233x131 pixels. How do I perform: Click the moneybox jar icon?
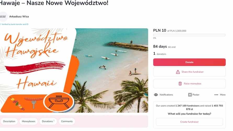180,84
